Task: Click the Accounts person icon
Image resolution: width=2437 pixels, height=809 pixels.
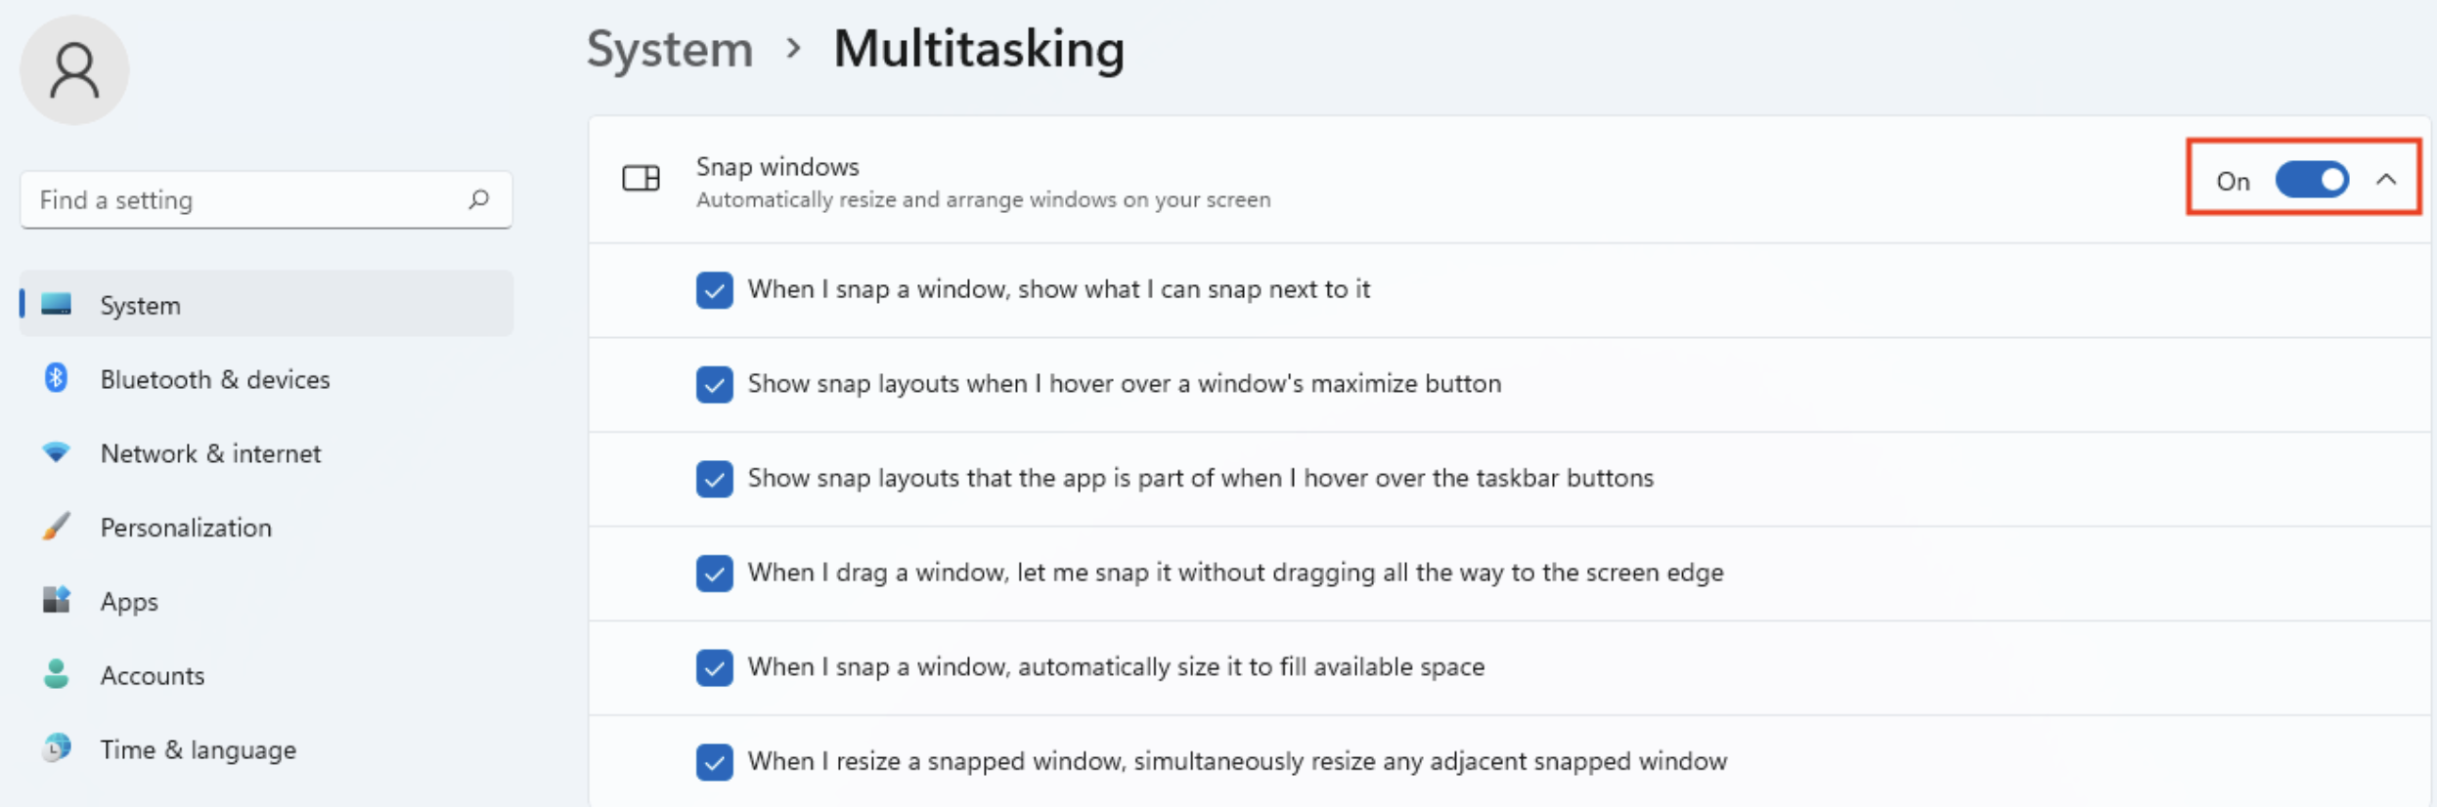Action: coord(56,674)
